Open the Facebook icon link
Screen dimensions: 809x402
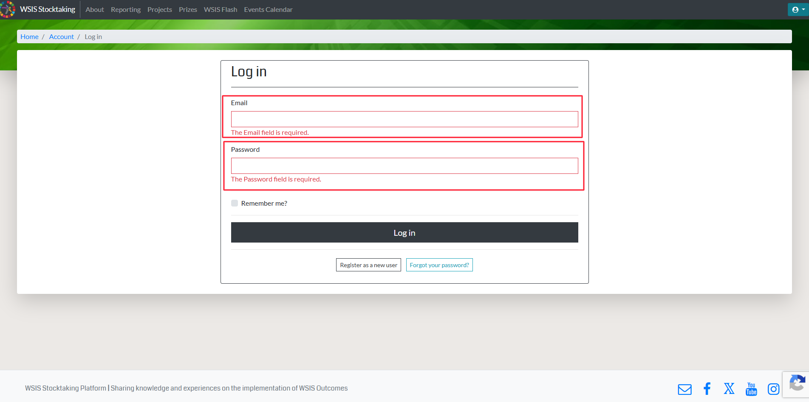pyautogui.click(x=707, y=388)
